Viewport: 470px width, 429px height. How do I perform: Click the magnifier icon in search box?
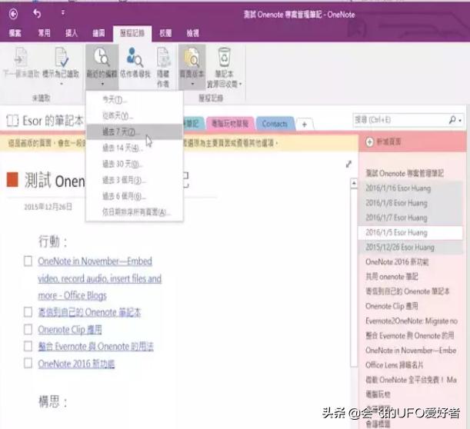coord(452,120)
